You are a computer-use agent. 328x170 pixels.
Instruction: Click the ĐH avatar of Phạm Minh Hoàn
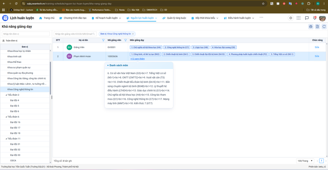[69, 56]
